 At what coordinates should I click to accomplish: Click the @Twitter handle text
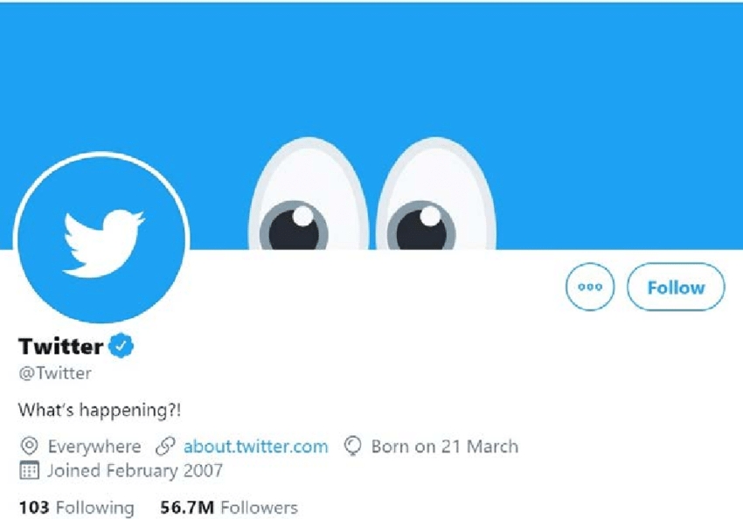[55, 373]
